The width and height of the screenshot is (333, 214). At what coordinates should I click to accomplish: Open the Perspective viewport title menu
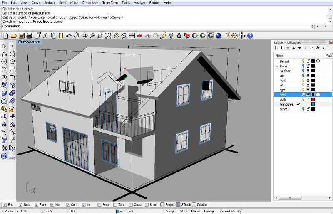click(29, 42)
